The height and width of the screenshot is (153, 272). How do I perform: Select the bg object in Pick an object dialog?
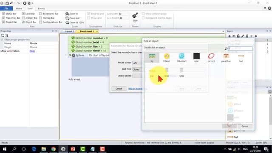tap(152, 58)
